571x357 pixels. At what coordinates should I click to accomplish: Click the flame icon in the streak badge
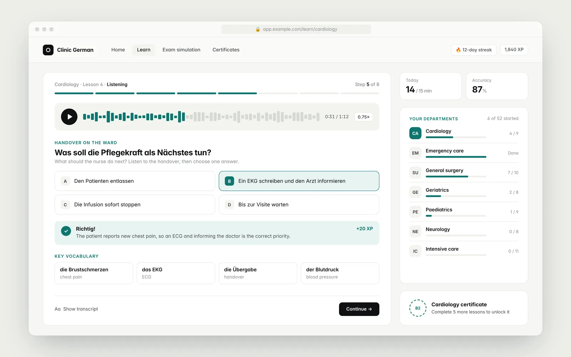458,50
